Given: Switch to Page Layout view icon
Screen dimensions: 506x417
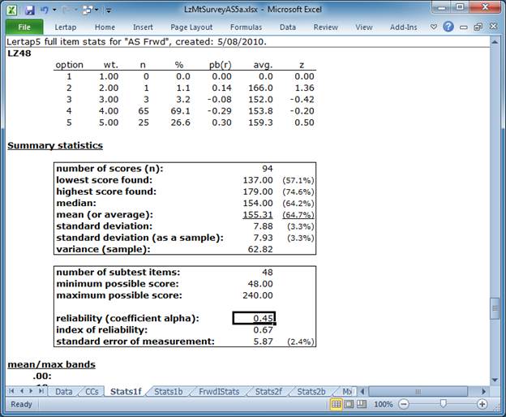Looking at the screenshot, I should 351,404.
